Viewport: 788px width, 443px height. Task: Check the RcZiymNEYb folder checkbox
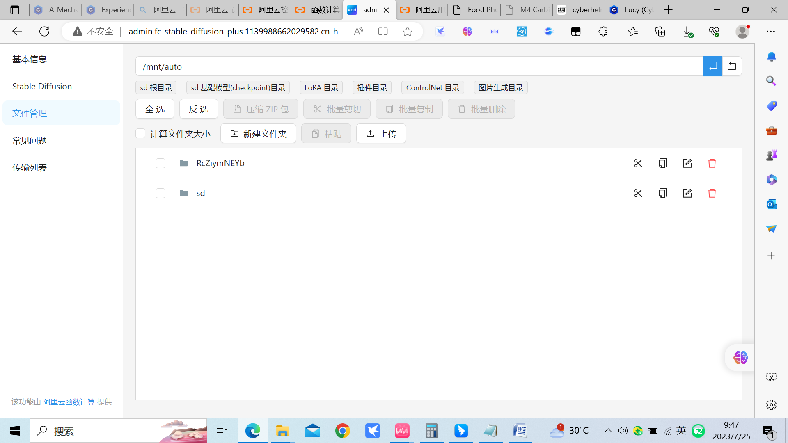tap(160, 163)
